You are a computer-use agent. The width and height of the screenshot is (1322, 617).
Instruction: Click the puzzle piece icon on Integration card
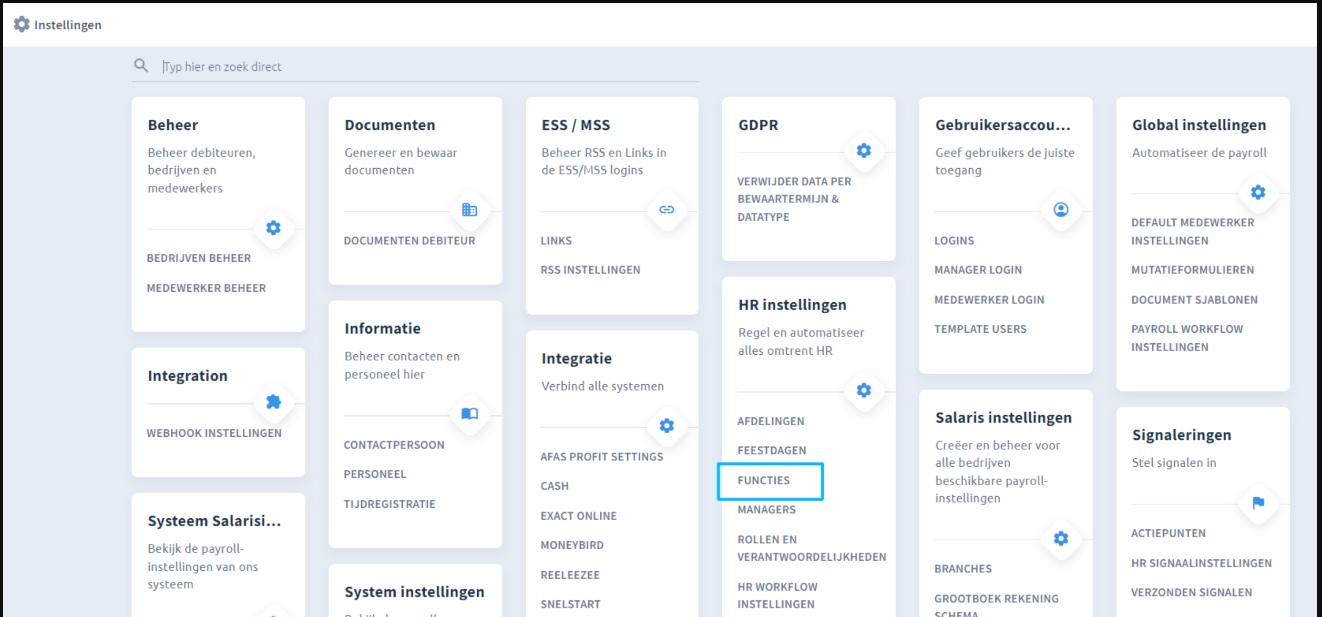point(273,402)
